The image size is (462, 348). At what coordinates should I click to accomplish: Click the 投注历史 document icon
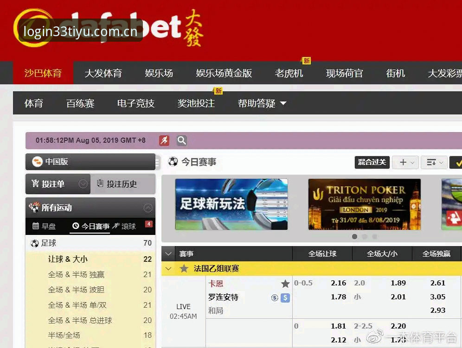100,183
